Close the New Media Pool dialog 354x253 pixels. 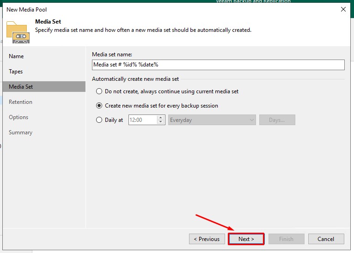pos(343,9)
